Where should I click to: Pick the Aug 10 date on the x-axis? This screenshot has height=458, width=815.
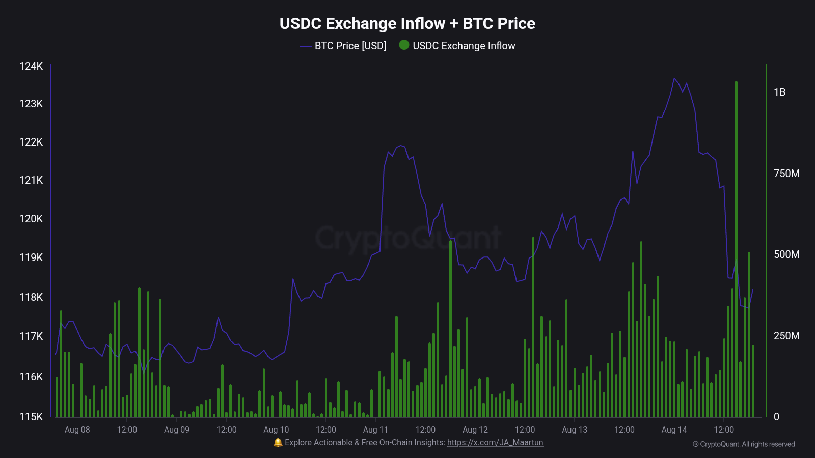coord(276,430)
